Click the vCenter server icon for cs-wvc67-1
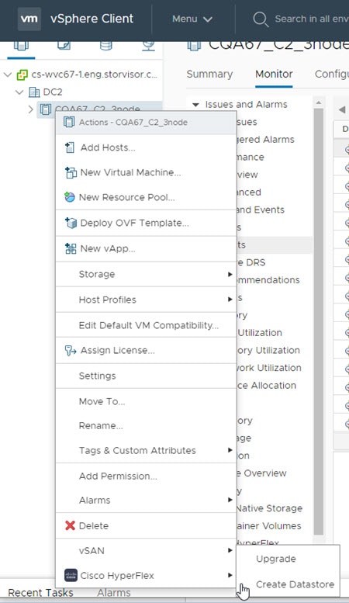This screenshot has width=349, height=603. [x=22, y=75]
